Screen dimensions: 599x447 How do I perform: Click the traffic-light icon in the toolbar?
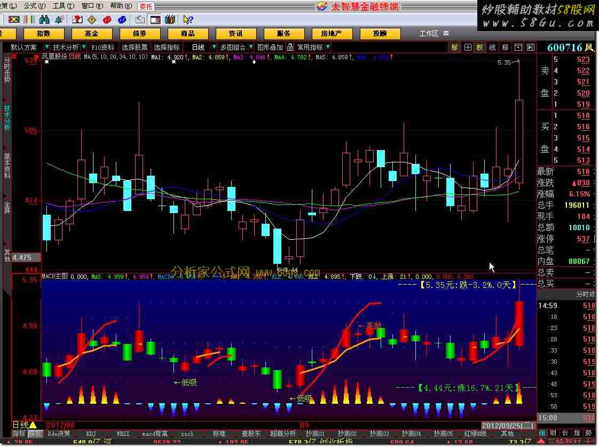[x=14, y=19]
